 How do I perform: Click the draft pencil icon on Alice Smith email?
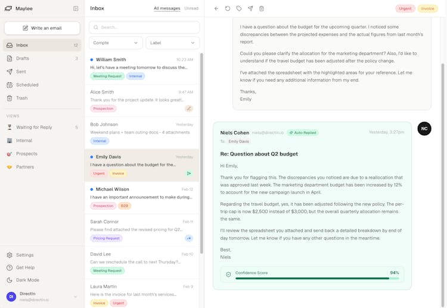pos(189,108)
